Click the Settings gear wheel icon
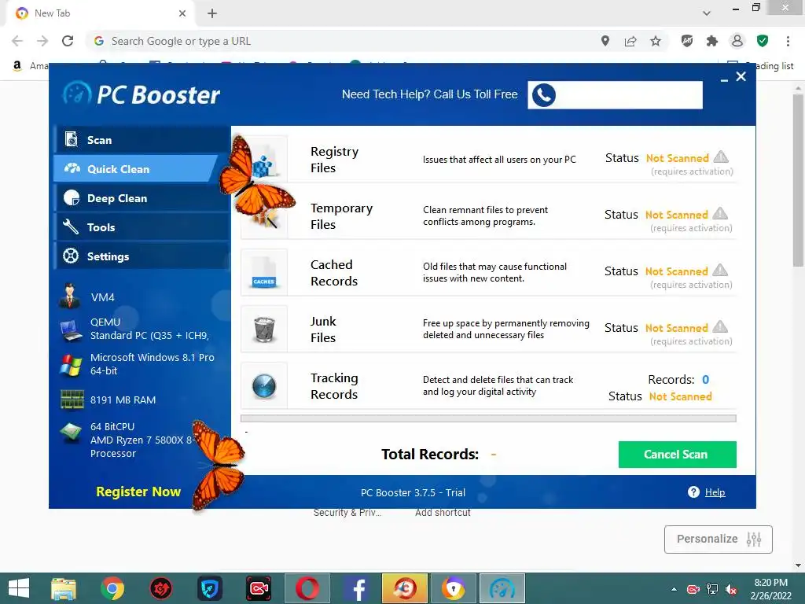Image resolution: width=805 pixels, height=604 pixels. pyautogui.click(x=70, y=256)
